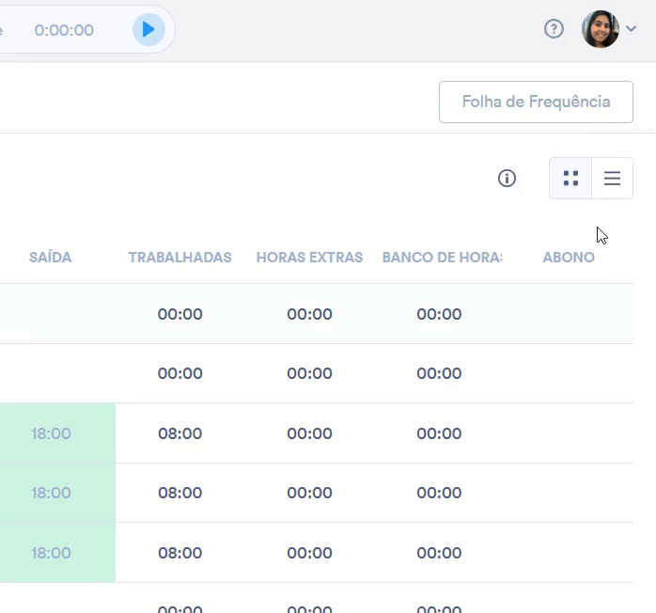Switch to list view layout
The width and height of the screenshot is (656, 613).
coord(612,179)
